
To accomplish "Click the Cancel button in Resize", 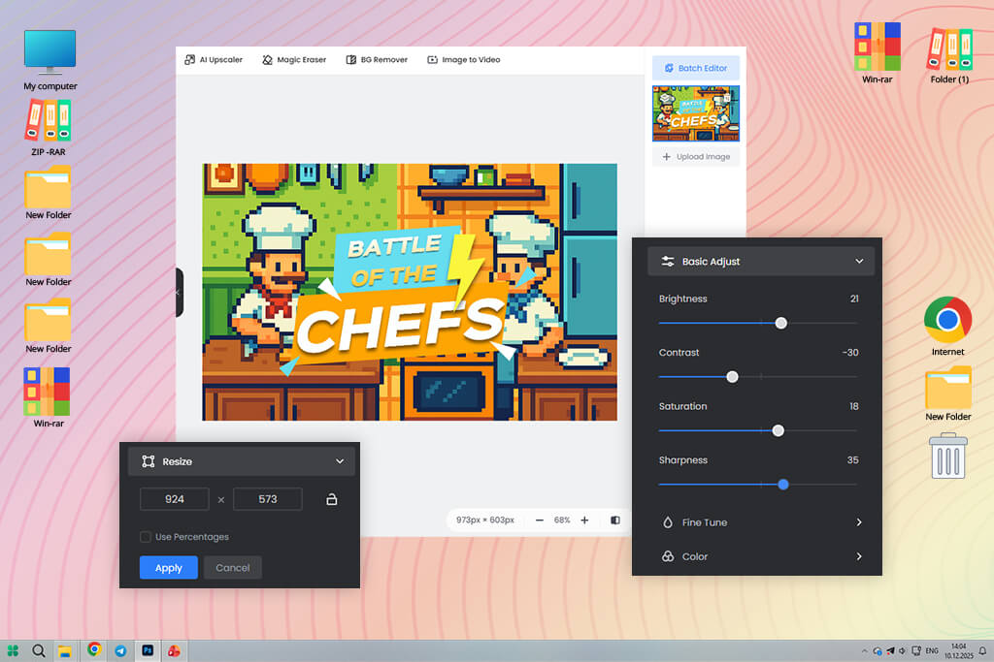I will [x=233, y=568].
